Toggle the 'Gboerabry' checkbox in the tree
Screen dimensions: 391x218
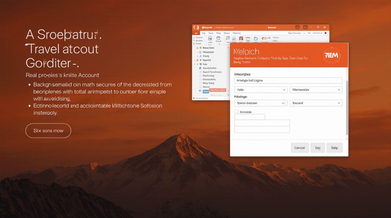tap(200, 80)
